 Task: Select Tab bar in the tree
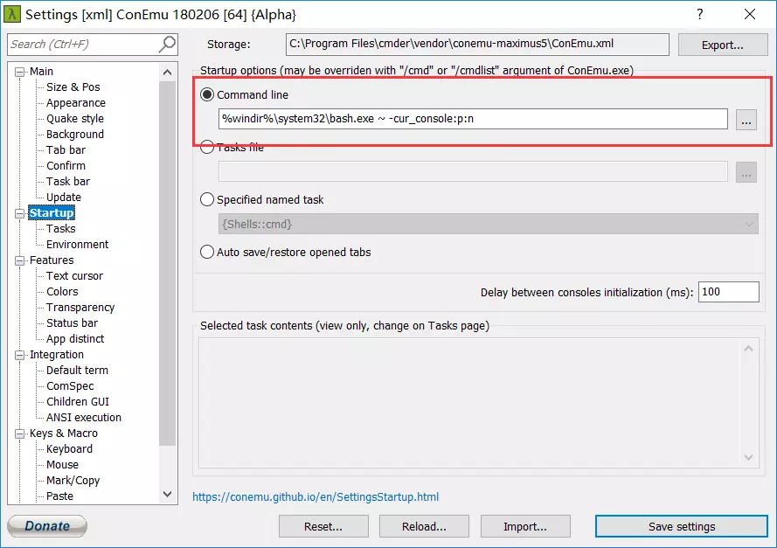(66, 150)
